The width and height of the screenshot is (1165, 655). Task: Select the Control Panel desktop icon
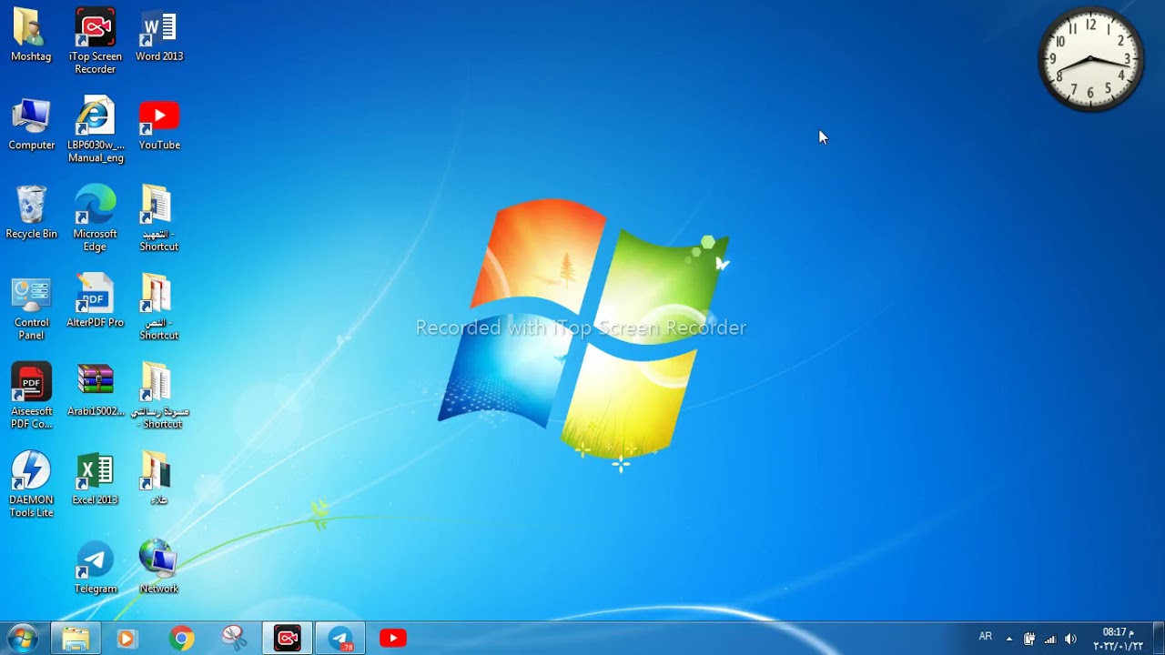click(x=31, y=307)
